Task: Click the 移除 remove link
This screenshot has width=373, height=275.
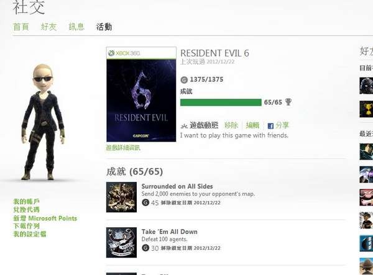Action: [x=231, y=125]
